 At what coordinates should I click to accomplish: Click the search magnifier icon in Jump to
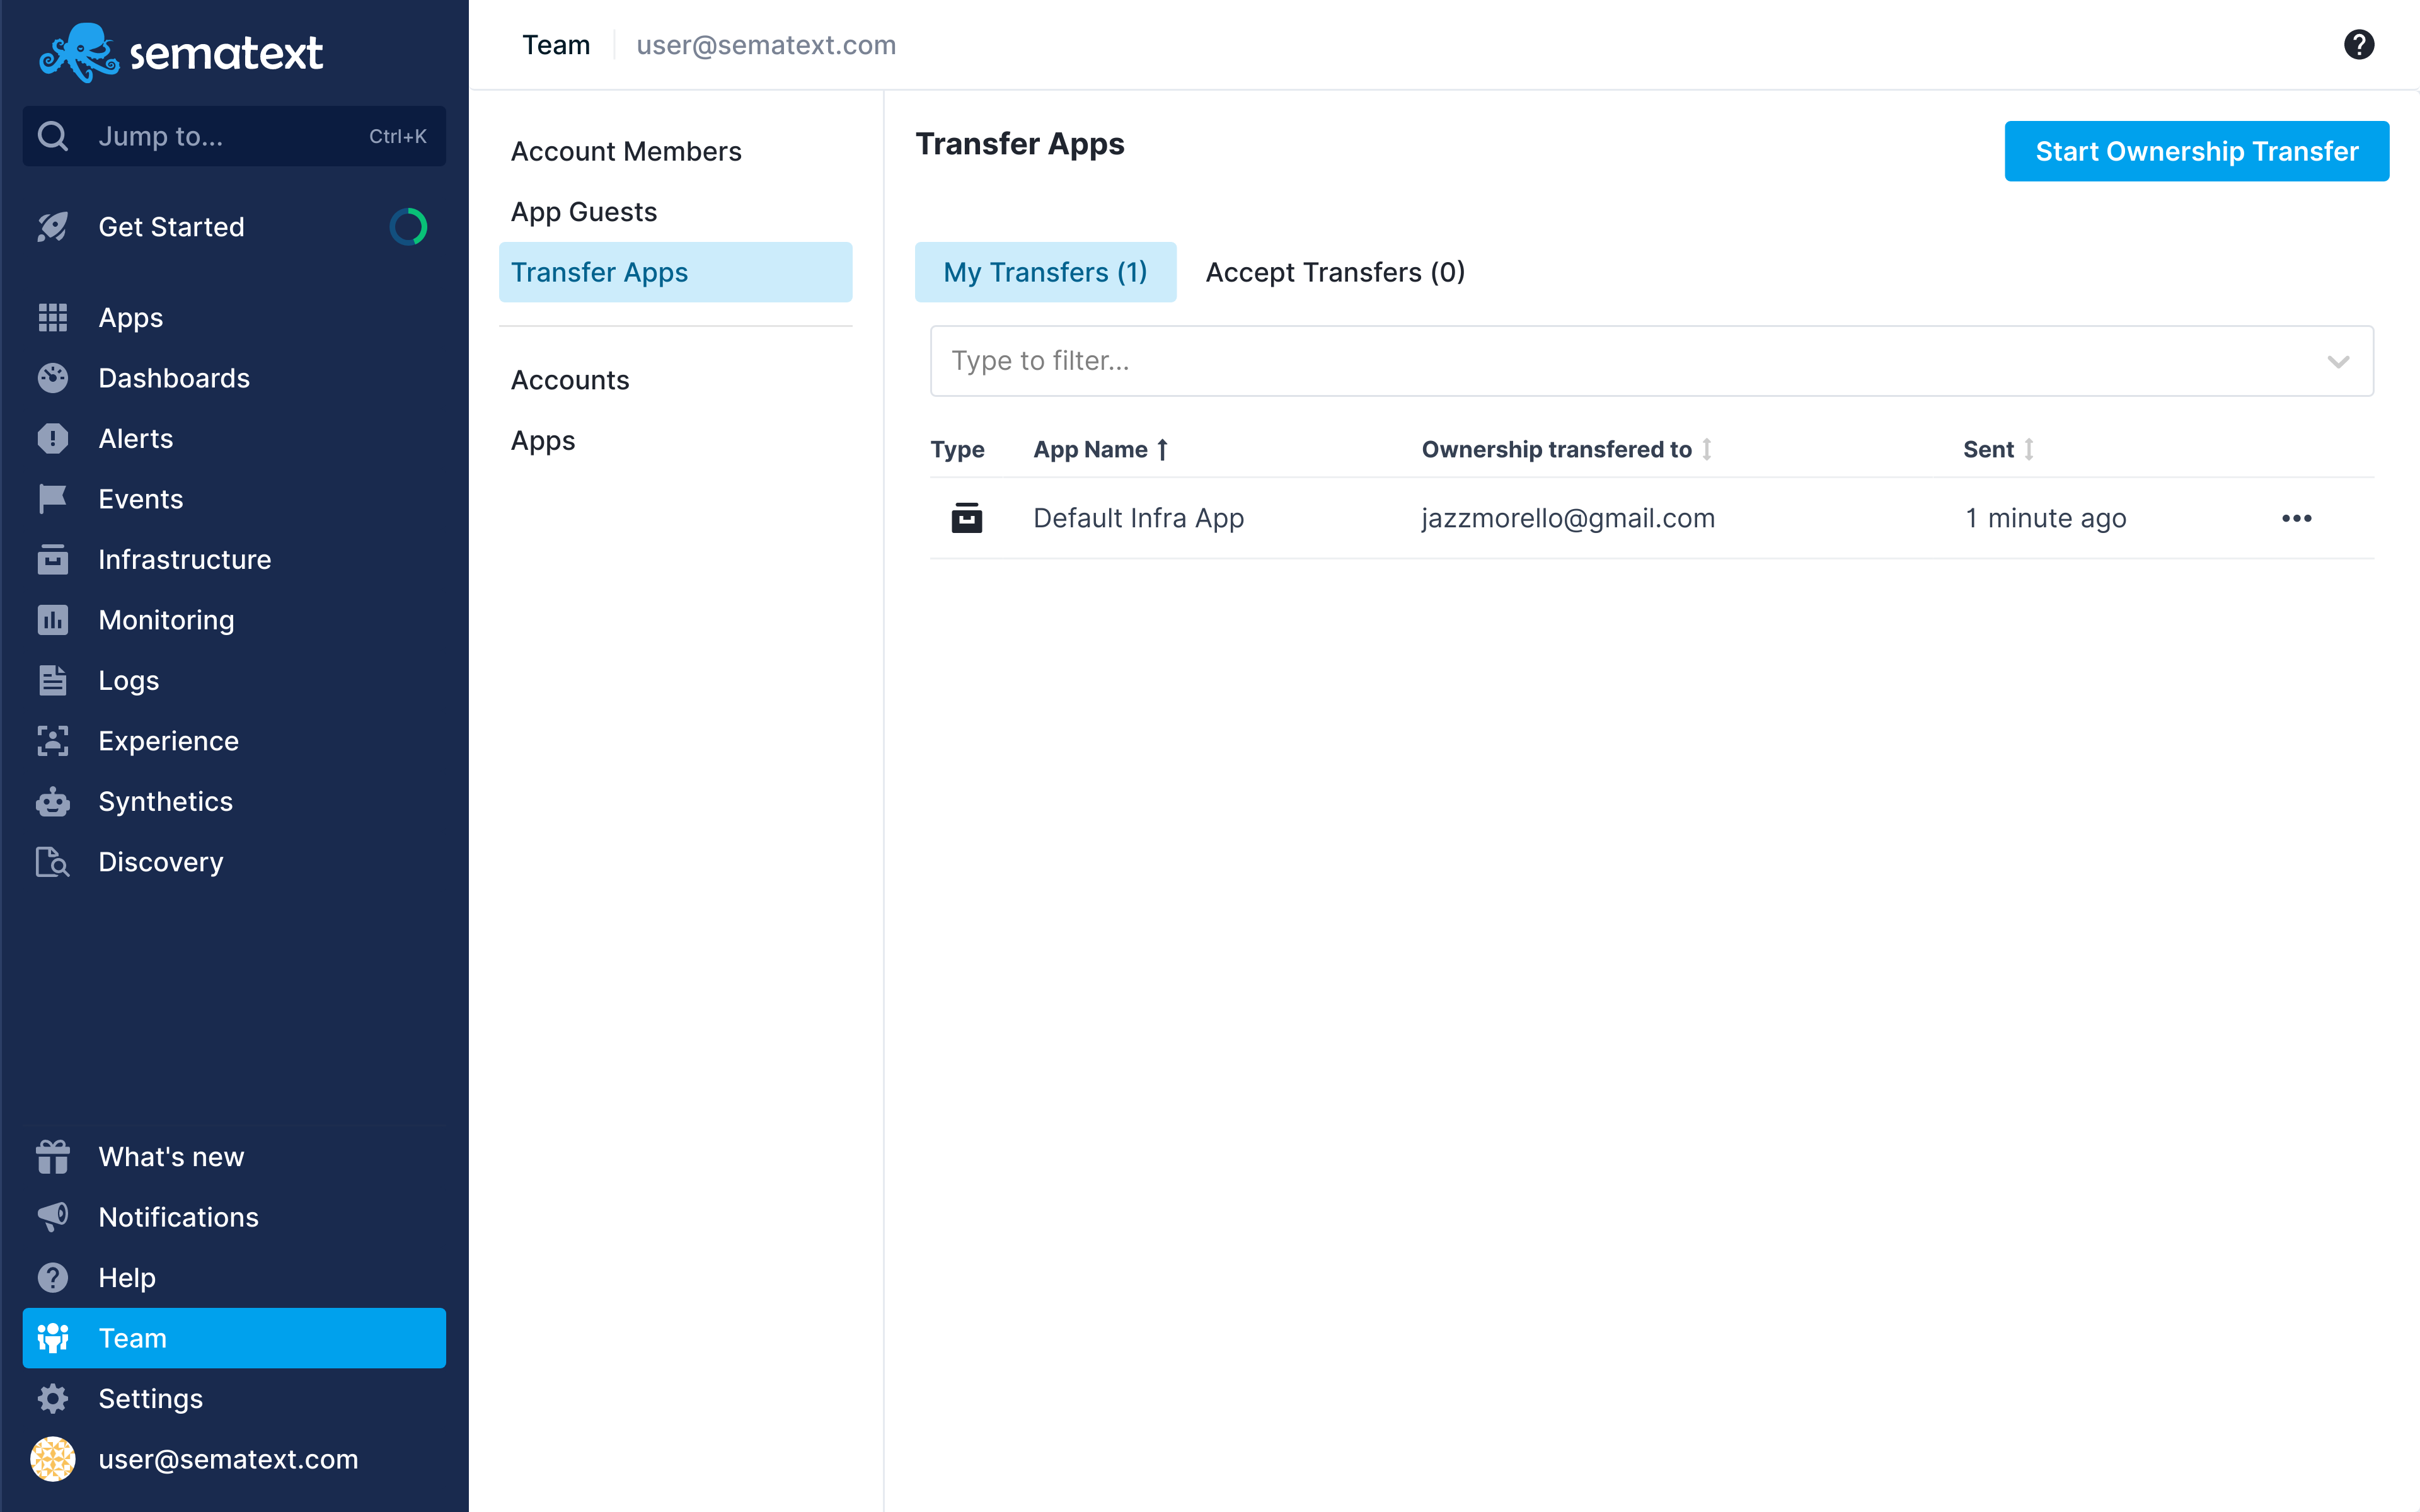pyautogui.click(x=53, y=136)
